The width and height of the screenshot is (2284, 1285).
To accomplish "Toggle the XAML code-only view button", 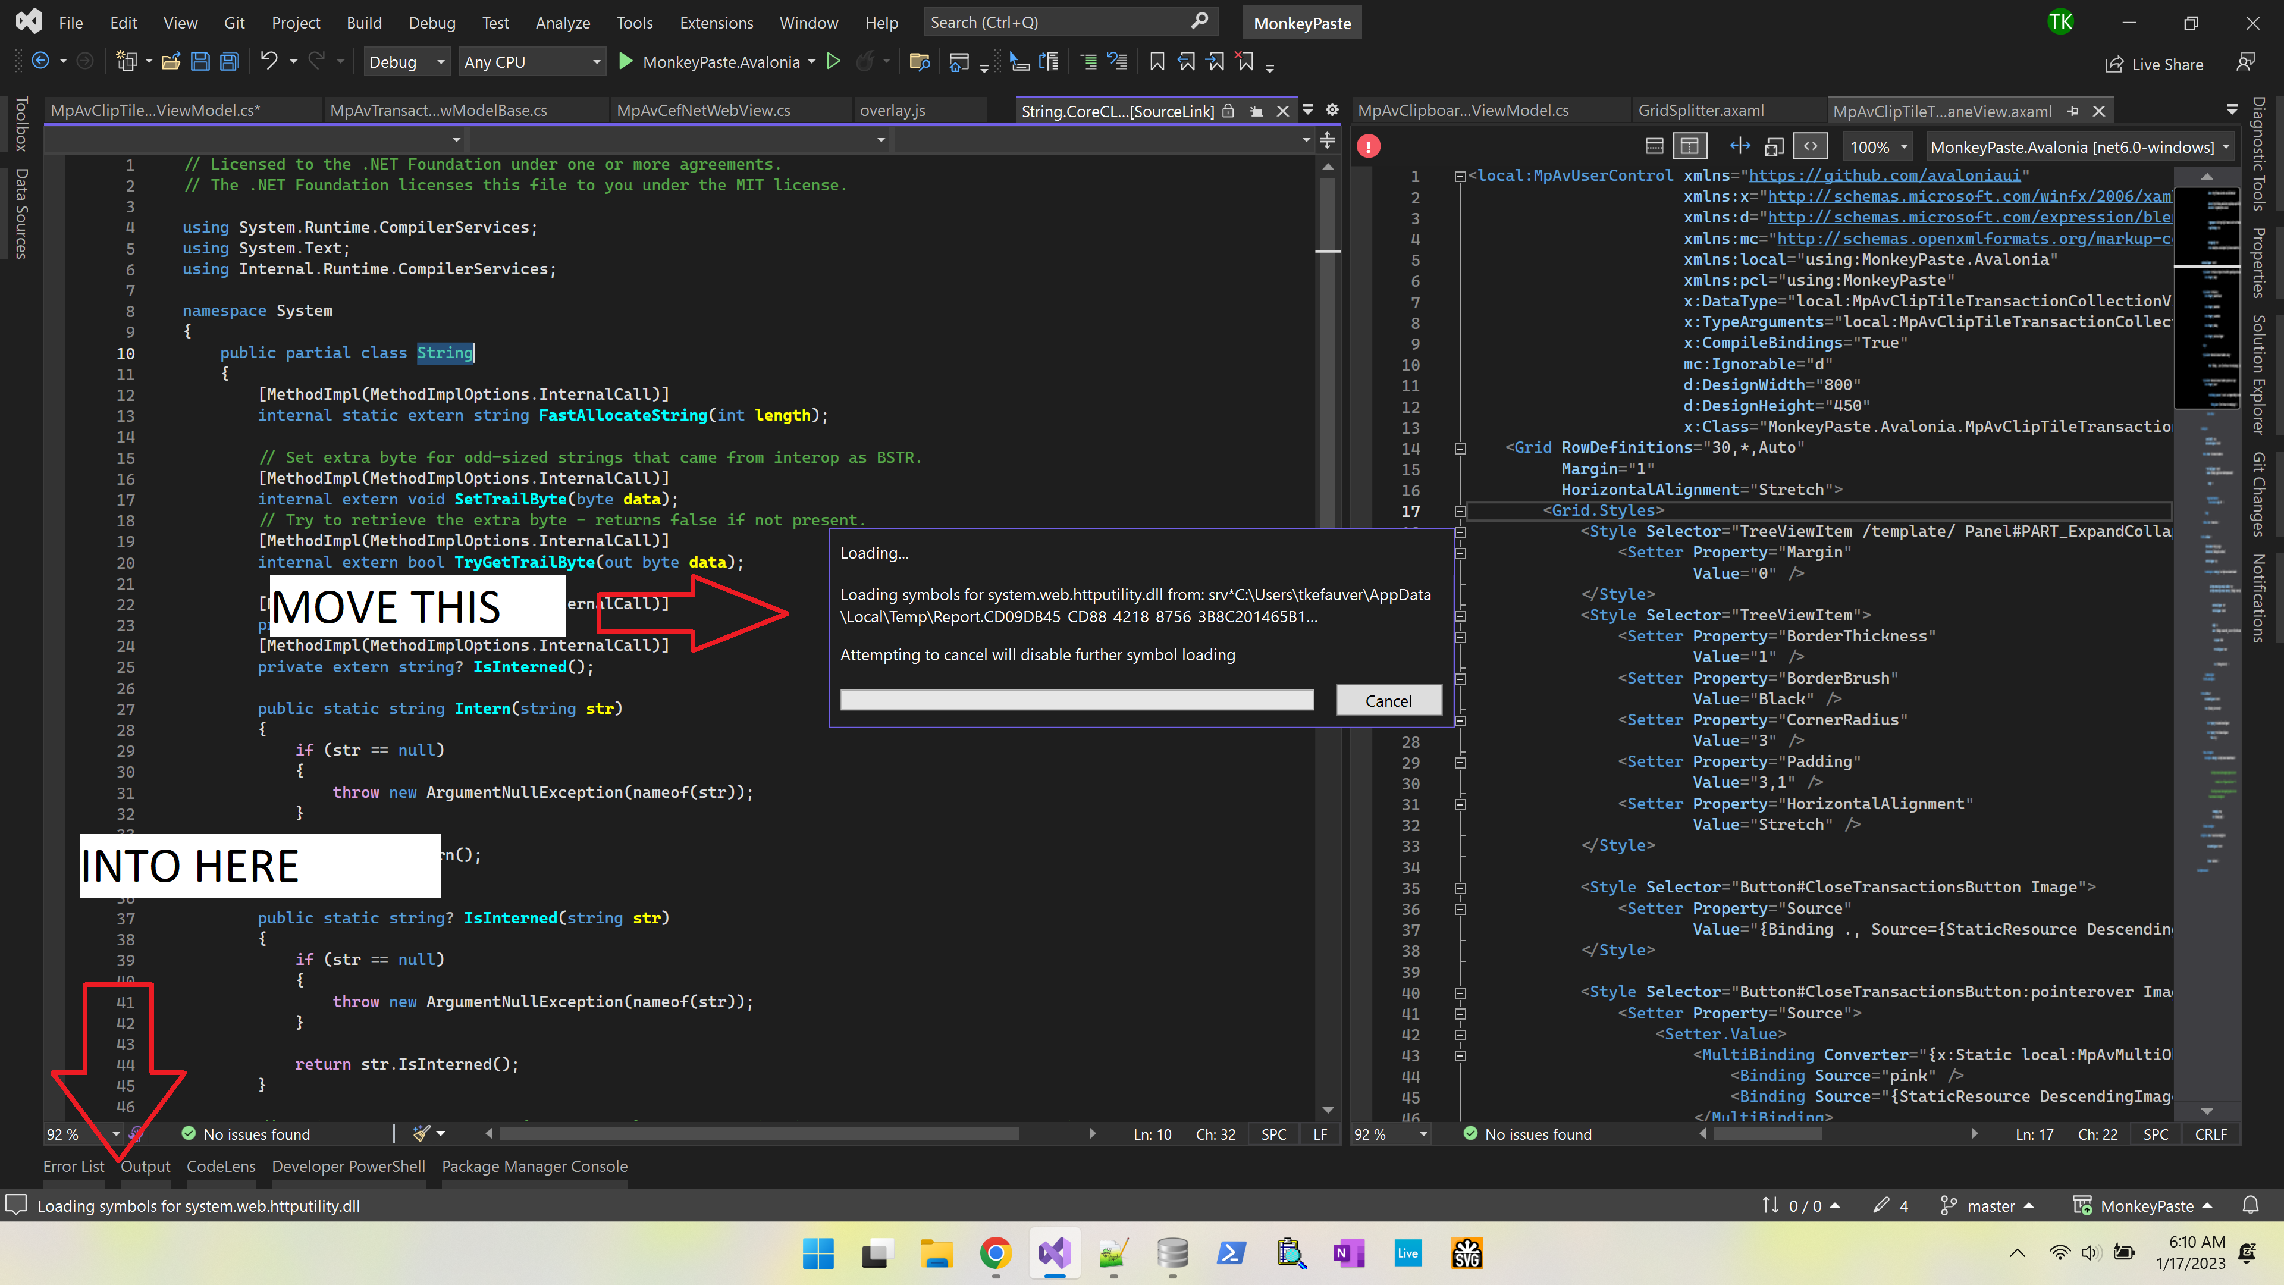I will click(x=1811, y=146).
